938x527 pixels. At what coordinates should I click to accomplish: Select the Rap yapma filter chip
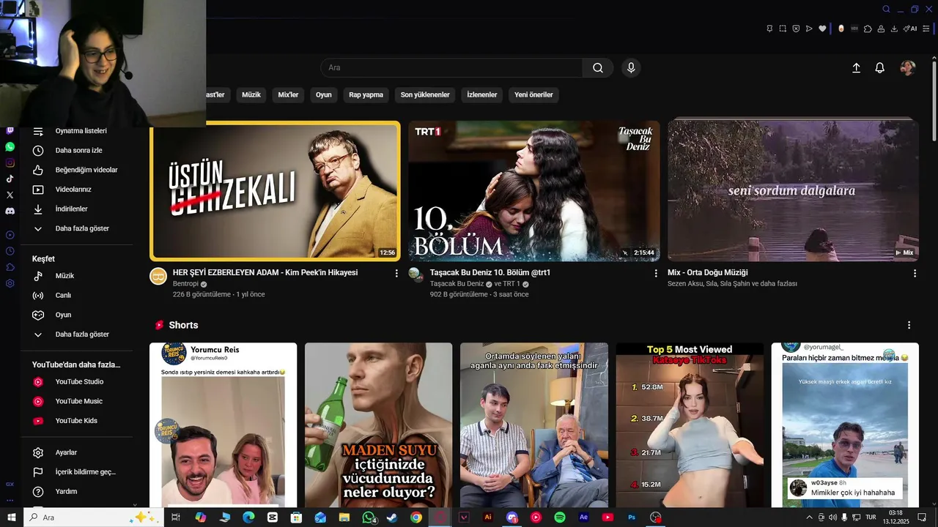tap(366, 95)
